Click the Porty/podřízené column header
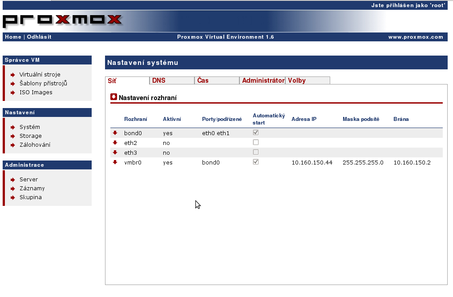The height and width of the screenshot is (297, 453). (222, 119)
